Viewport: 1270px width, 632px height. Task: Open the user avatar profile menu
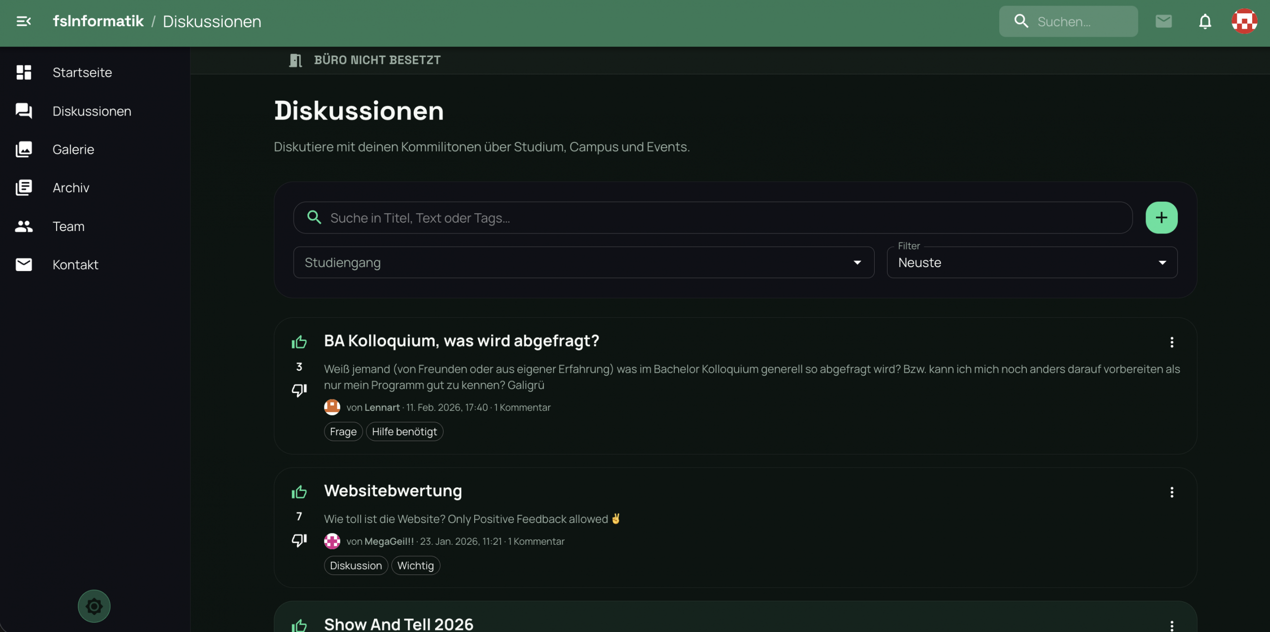[x=1244, y=21]
